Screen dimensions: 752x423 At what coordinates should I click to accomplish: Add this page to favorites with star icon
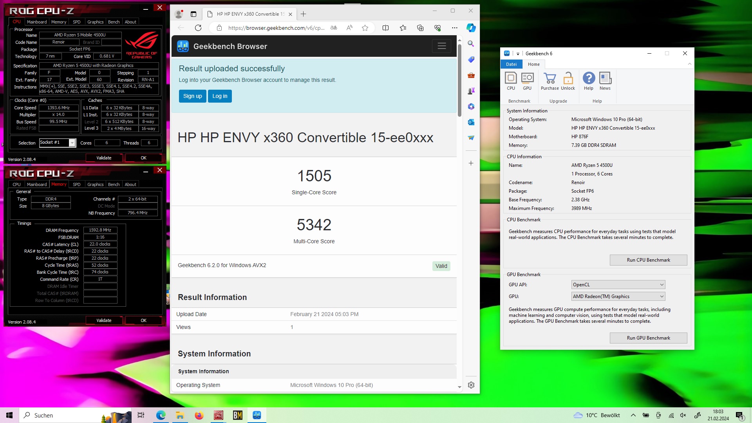[365, 28]
